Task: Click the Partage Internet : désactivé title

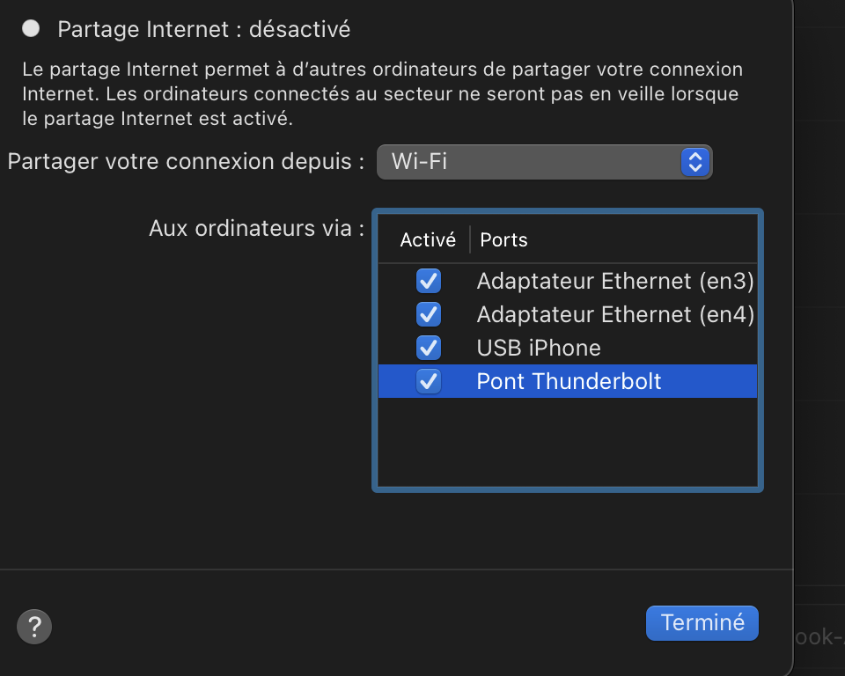Action: [203, 29]
